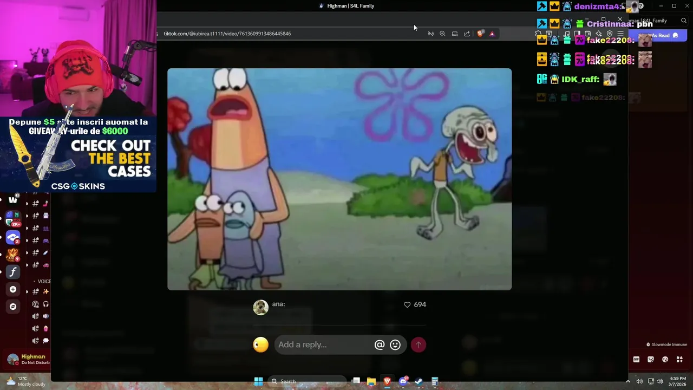Open weather widget showing 12°C Mostly cloudy
The image size is (693, 390).
pos(25,381)
